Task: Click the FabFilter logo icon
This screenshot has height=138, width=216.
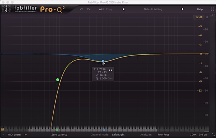Action: point(6,9)
